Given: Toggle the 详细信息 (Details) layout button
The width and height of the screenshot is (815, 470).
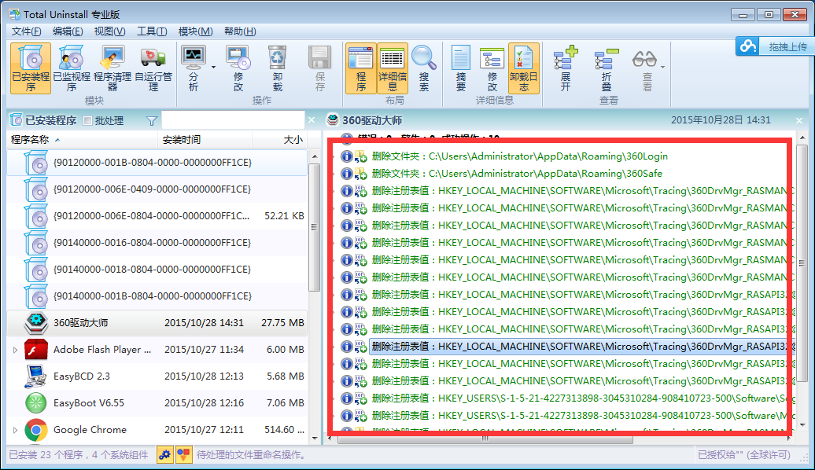Looking at the screenshot, I should (x=393, y=68).
